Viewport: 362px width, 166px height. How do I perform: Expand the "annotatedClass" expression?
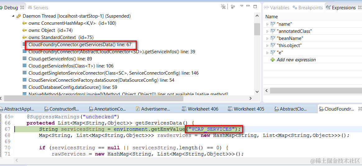point(267,31)
